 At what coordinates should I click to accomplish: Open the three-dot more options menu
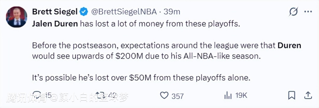tap(308, 12)
